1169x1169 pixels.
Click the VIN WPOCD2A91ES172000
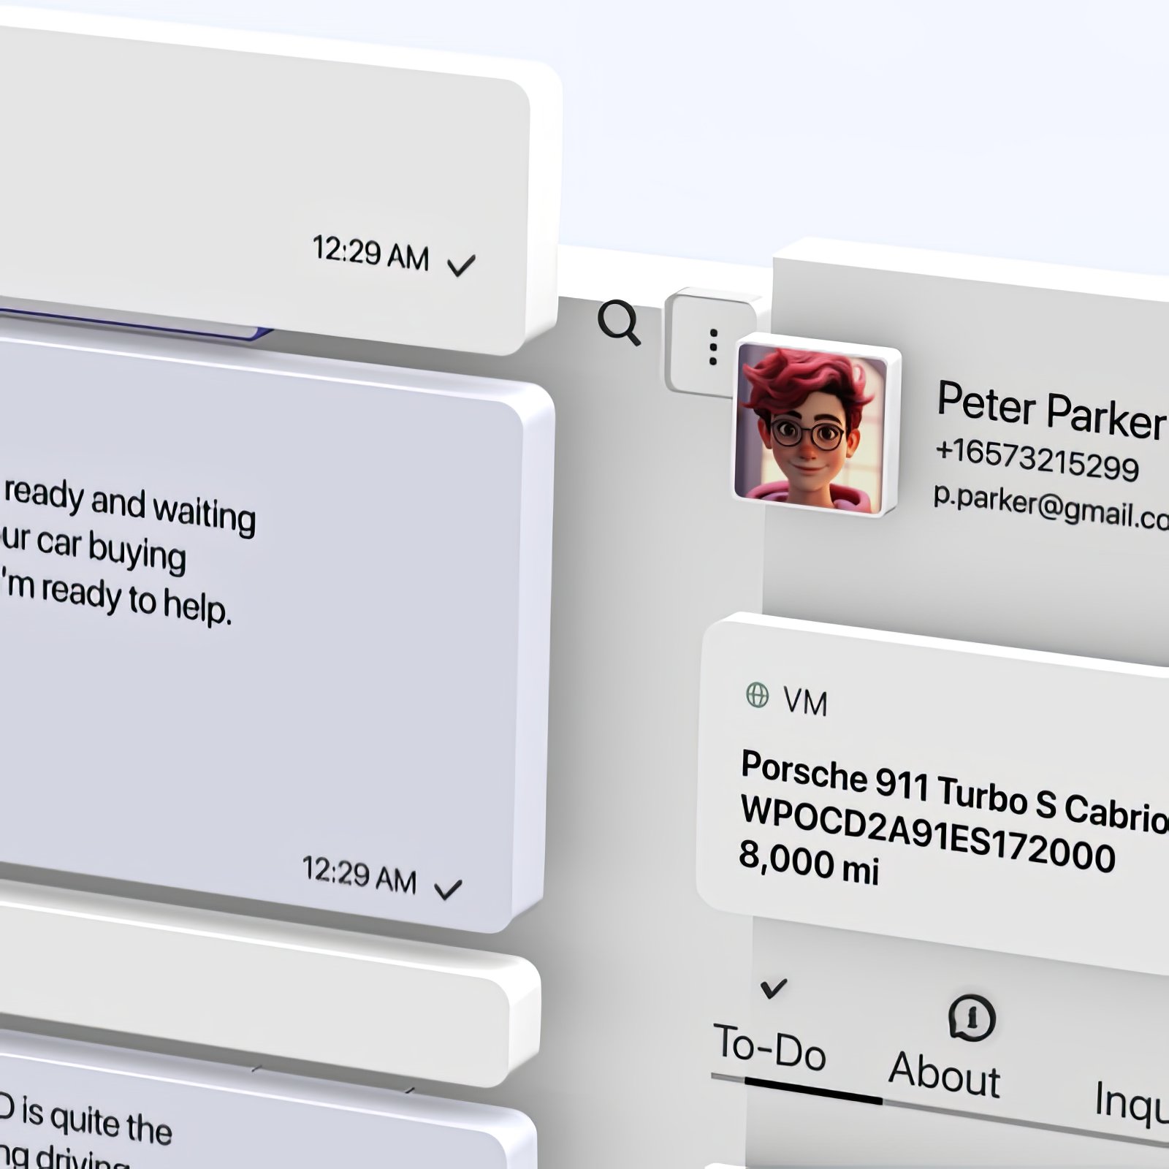927,834
